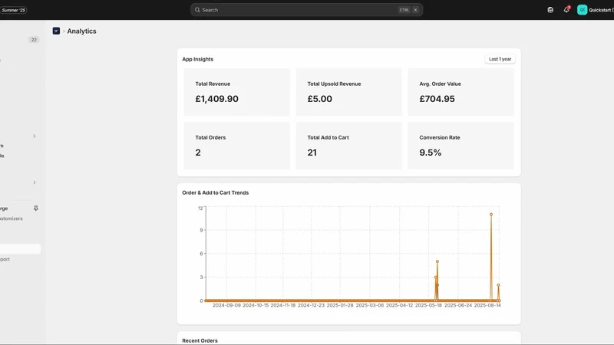Click the Recent Orders heading
Screen dimensions: 614x345
[x=200, y=340]
